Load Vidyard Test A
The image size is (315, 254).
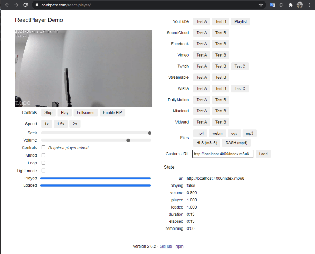tap(202, 122)
